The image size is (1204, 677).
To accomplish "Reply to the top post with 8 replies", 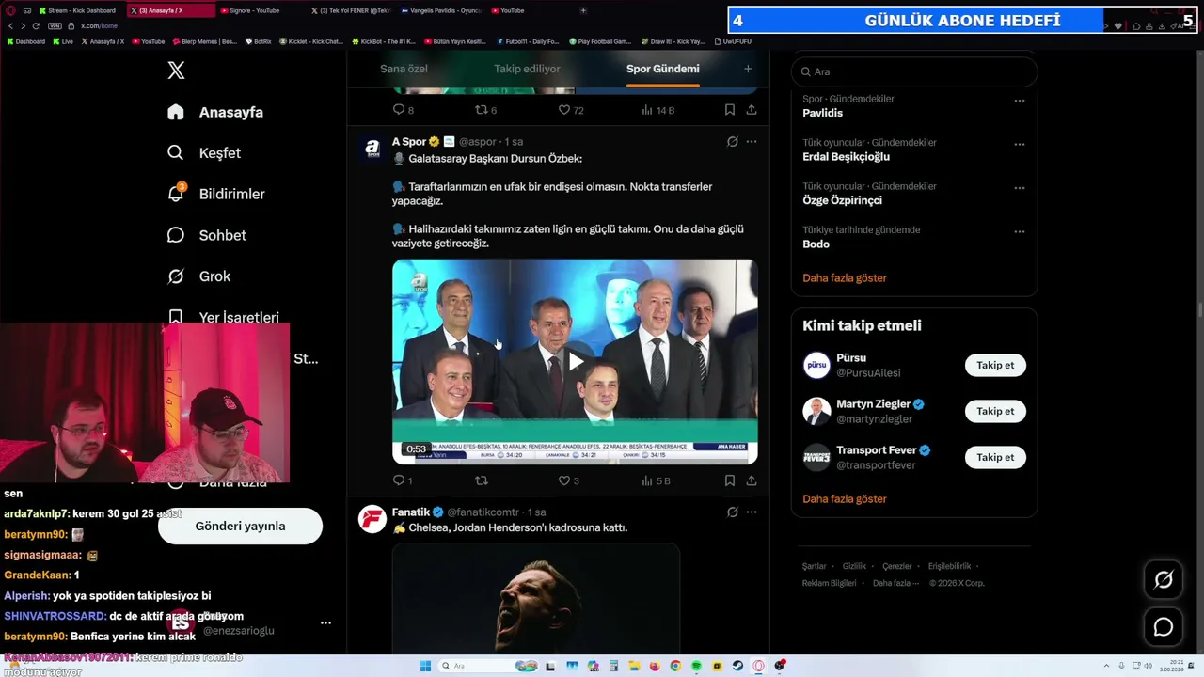I will 404,110.
